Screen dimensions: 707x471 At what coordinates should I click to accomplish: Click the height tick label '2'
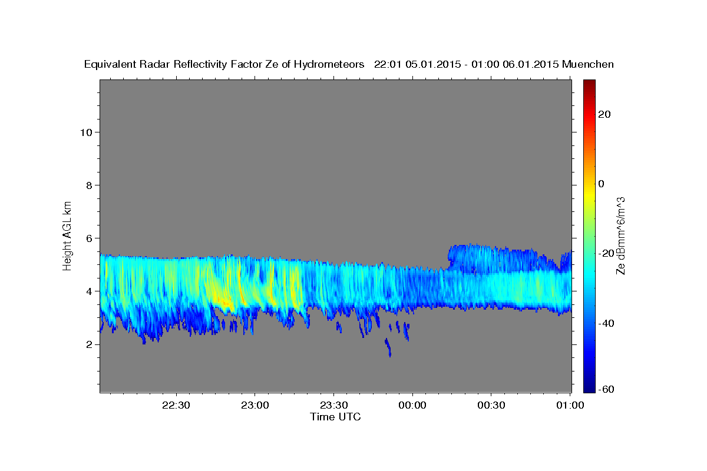[x=90, y=344]
